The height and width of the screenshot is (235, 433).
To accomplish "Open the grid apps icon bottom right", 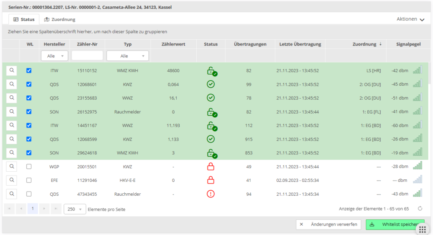I will 422,229.
